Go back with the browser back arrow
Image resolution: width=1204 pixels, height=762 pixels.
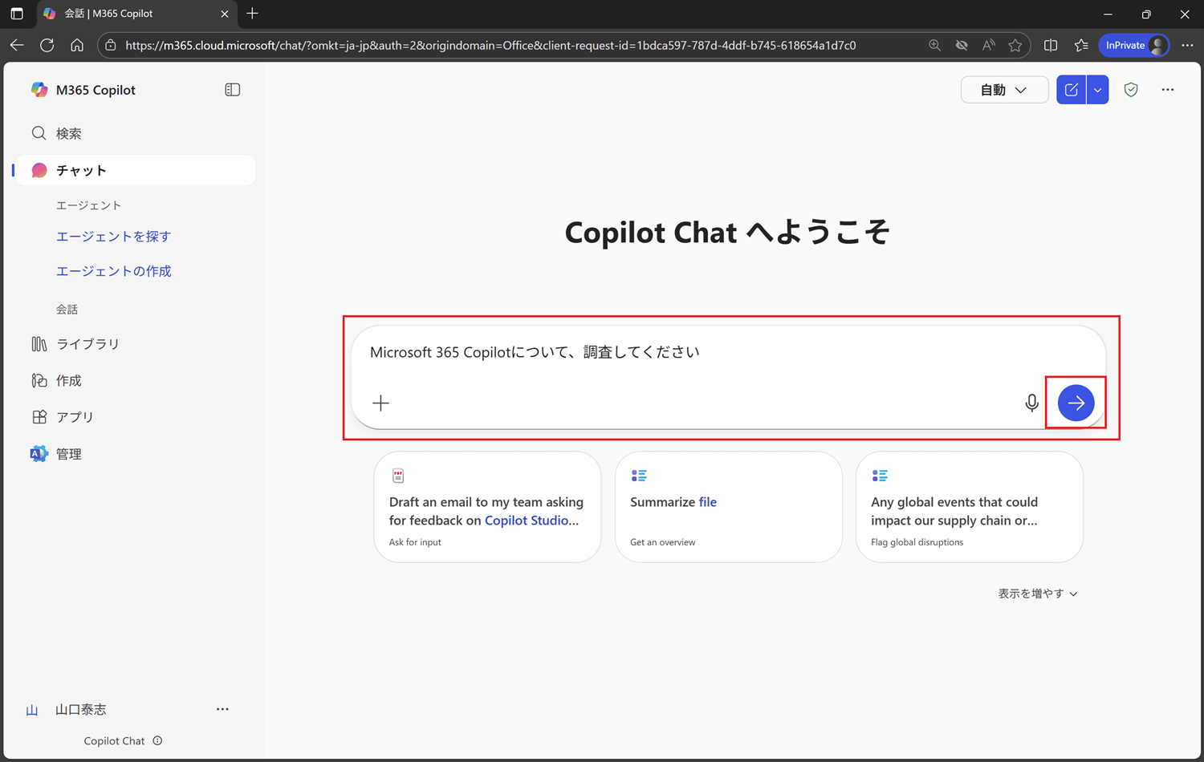point(17,45)
